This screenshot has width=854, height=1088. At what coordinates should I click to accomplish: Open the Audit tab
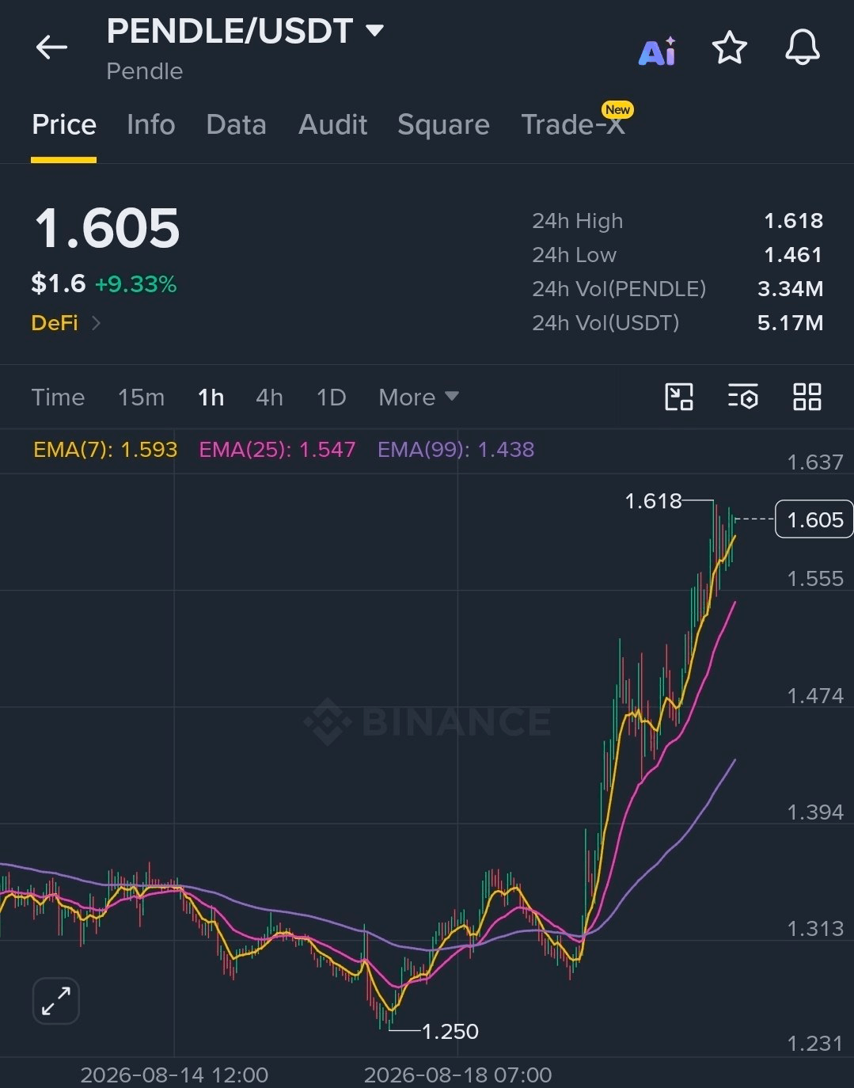click(x=332, y=124)
